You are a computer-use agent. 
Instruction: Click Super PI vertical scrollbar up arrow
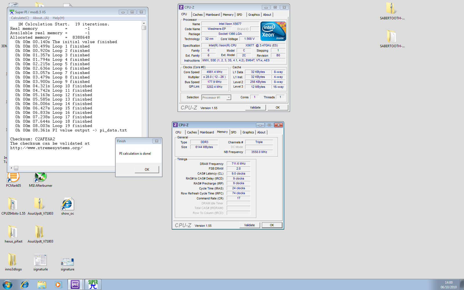tap(144, 23)
